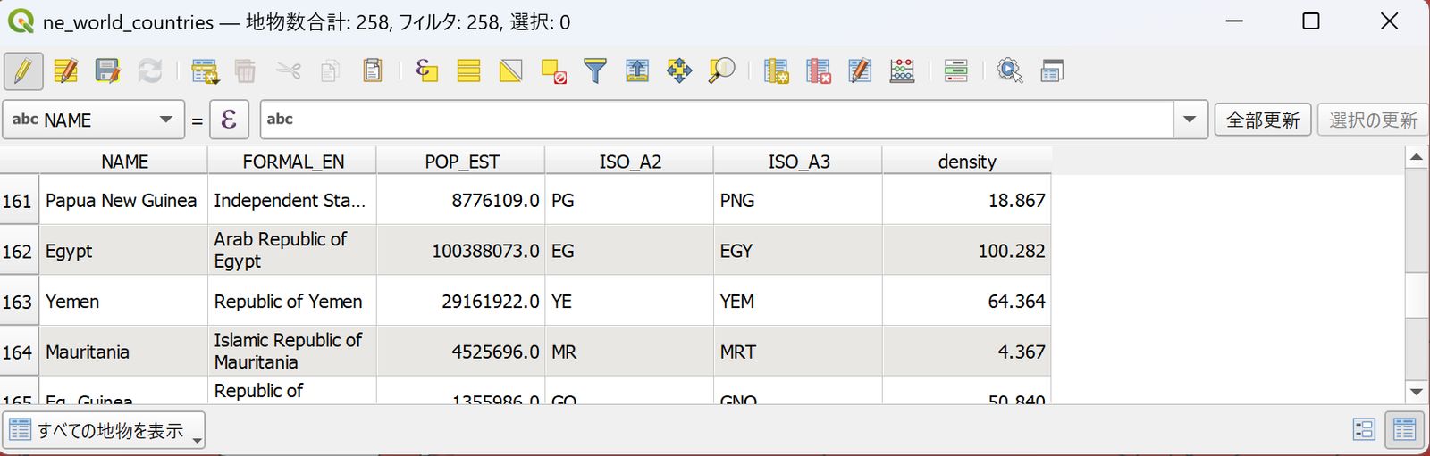Image resolution: width=1430 pixels, height=456 pixels.
Task: Sort by the NAME column header
Action: 124,162
